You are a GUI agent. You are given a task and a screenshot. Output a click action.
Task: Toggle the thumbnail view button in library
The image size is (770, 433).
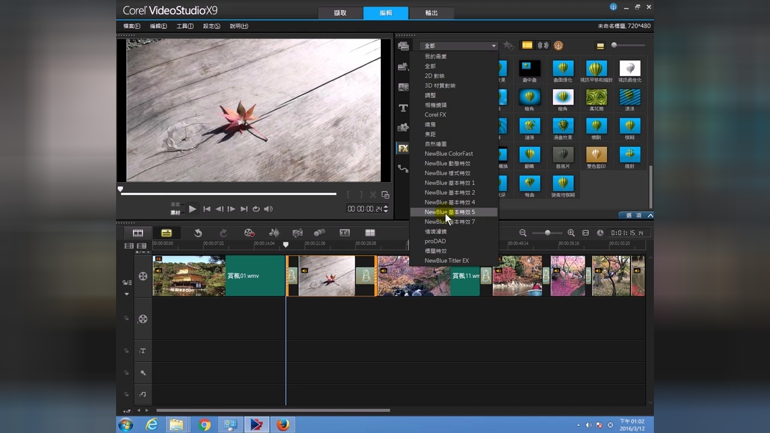(x=600, y=46)
